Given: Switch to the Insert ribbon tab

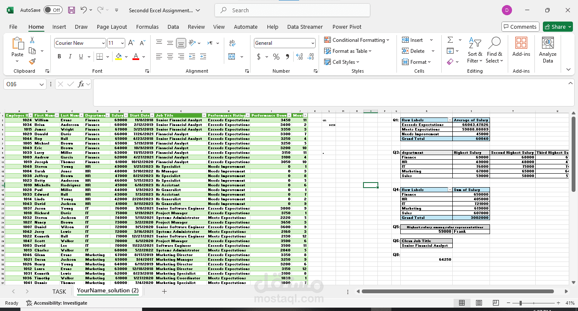Looking at the screenshot, I should tap(59, 27).
